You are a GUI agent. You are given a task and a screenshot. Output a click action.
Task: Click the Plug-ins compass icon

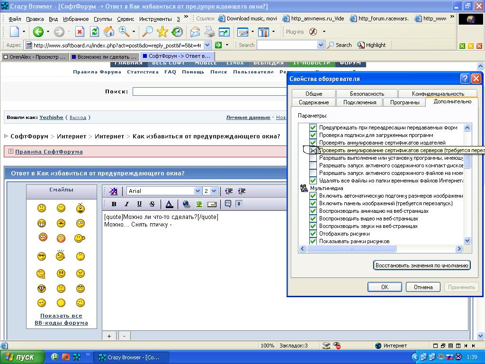[313, 32]
